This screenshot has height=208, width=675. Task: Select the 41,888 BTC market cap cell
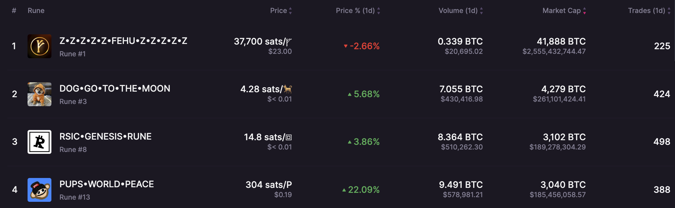coord(561,41)
